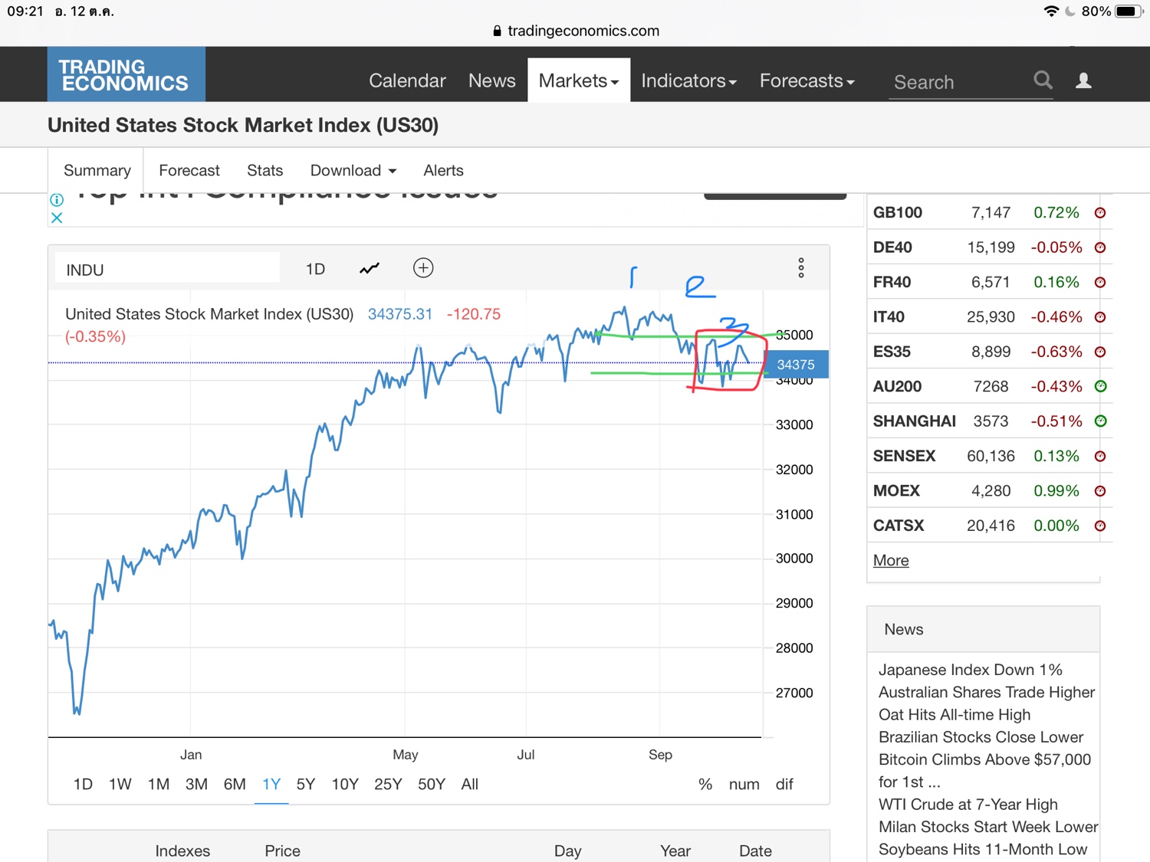1150x862 pixels.
Task: Click the GB100 index link
Action: 898,213
